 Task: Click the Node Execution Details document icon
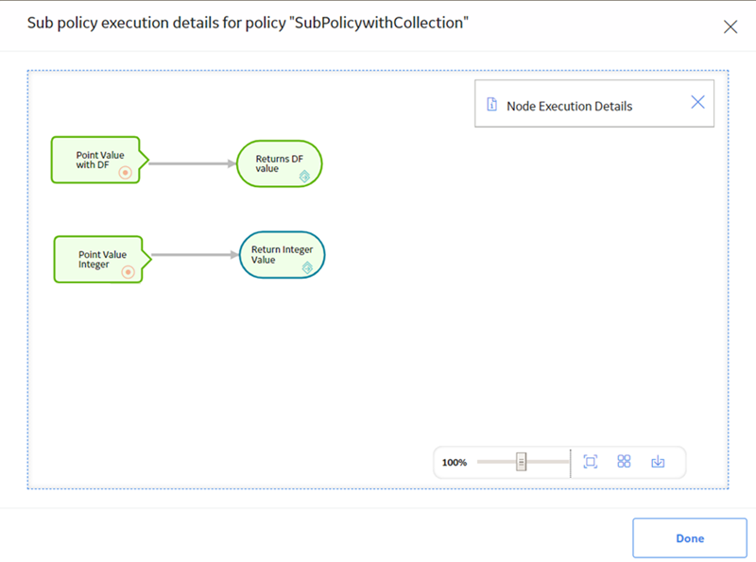click(x=491, y=104)
